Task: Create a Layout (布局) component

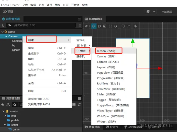Action: (114, 67)
